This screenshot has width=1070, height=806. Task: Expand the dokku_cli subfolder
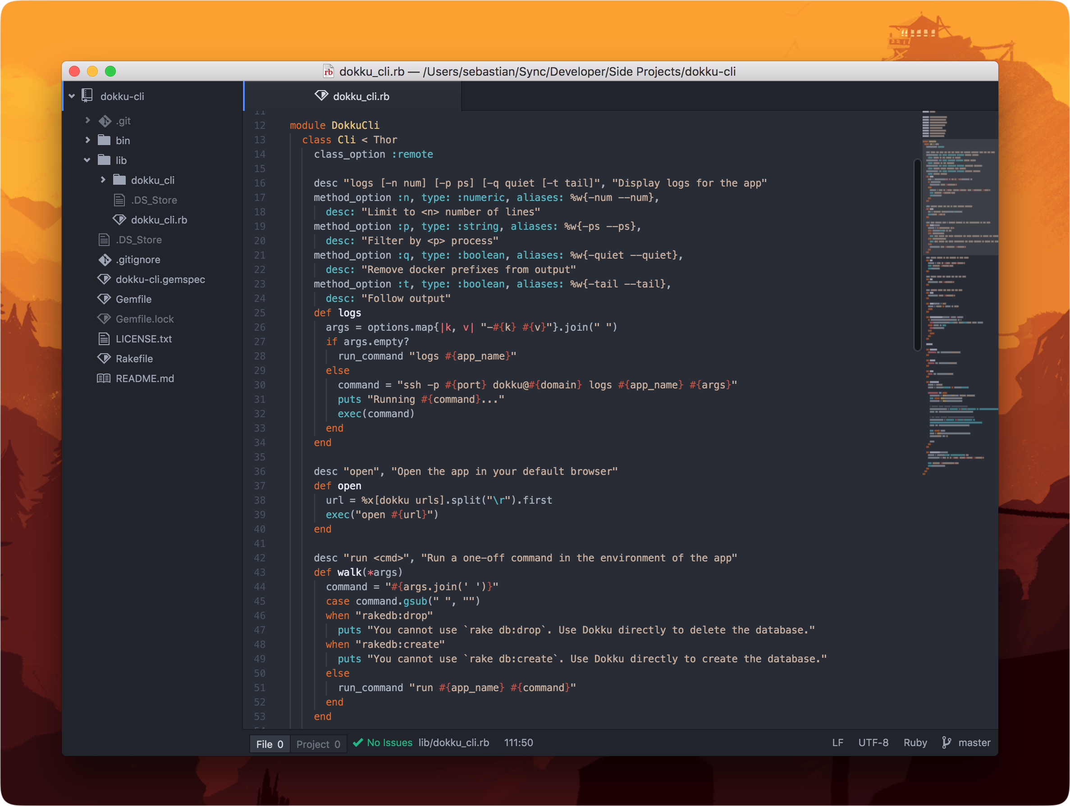[x=103, y=180]
